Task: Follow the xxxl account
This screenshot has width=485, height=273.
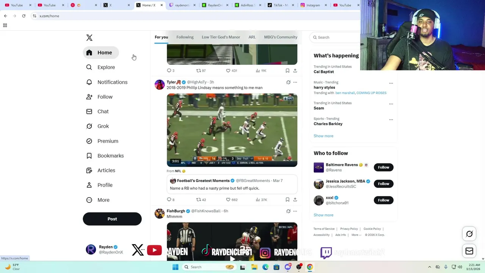Action: (x=383, y=200)
